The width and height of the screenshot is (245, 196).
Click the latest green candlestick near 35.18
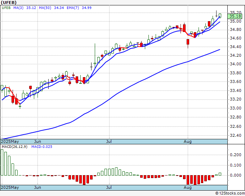[x=220, y=16]
